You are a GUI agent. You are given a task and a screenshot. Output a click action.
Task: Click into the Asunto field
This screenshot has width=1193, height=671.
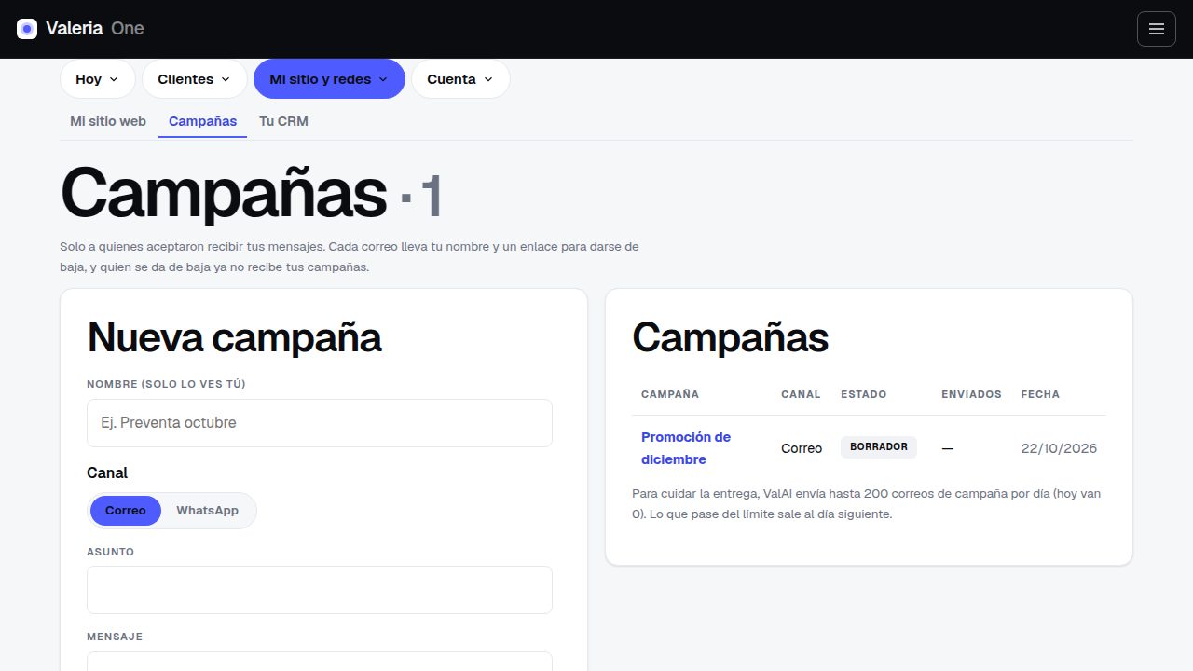(x=320, y=590)
